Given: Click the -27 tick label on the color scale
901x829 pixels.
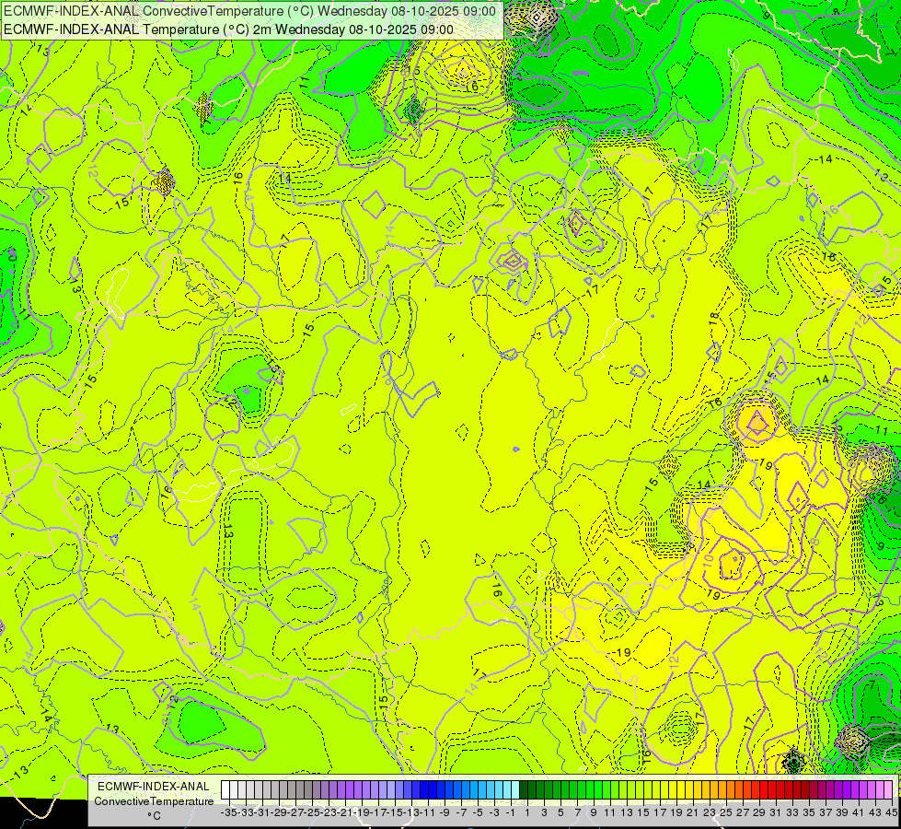Looking at the screenshot, I should point(295,813).
